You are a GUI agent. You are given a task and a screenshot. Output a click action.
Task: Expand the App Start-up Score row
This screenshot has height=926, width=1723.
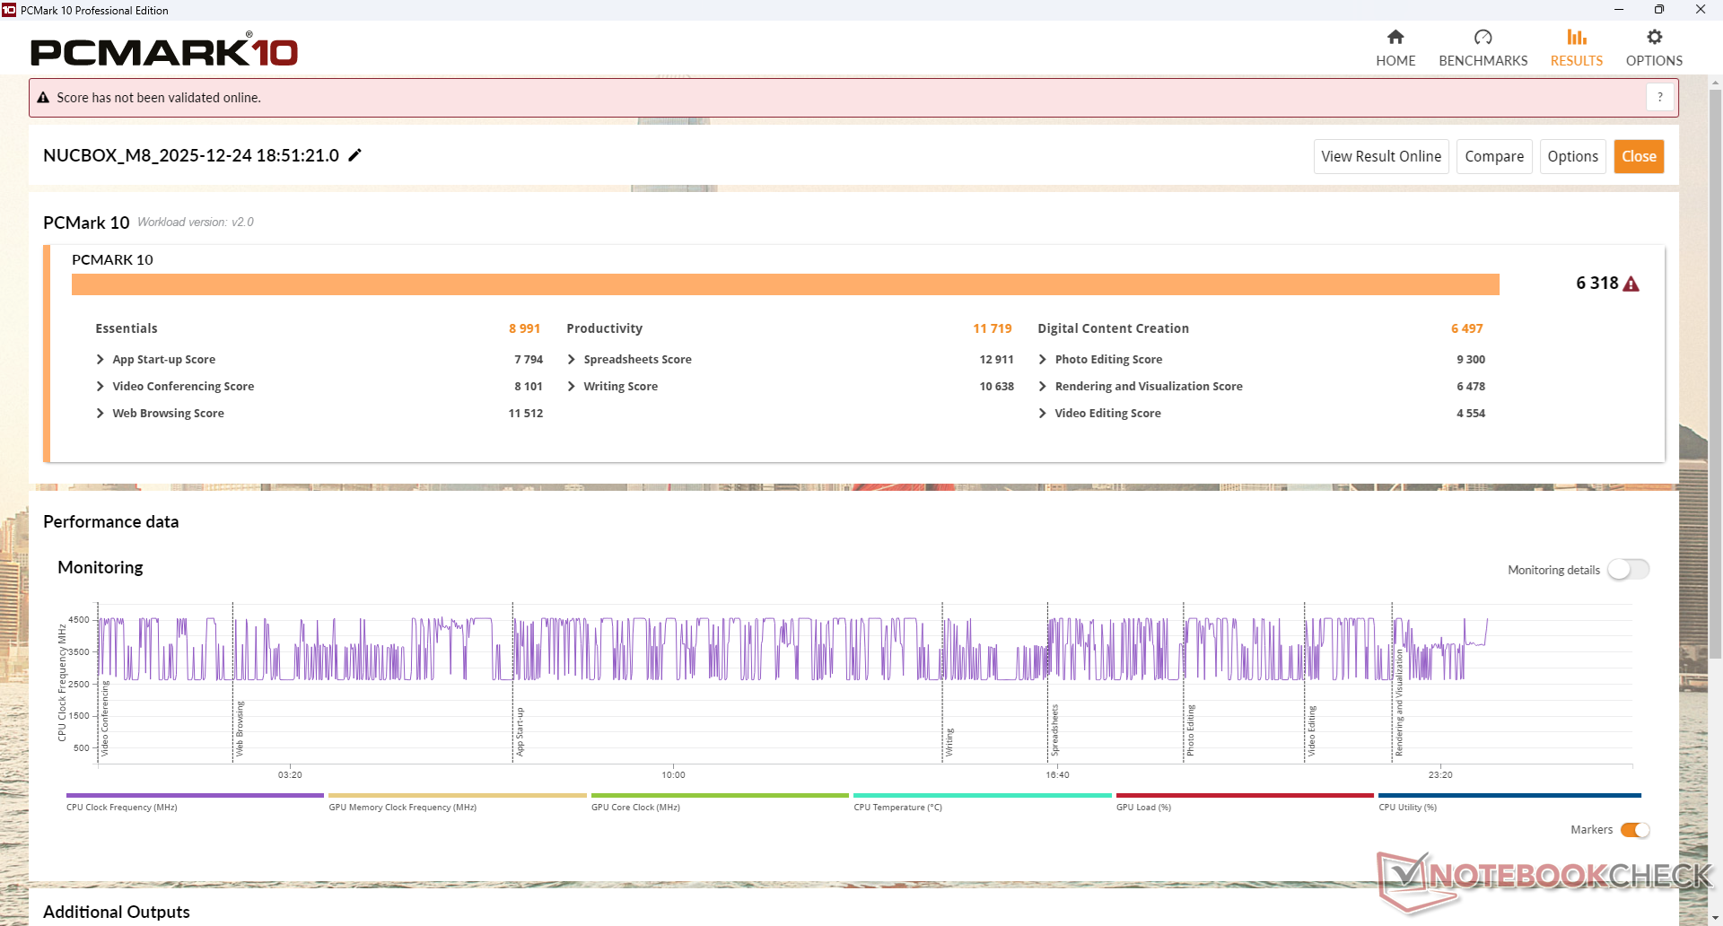[101, 360]
